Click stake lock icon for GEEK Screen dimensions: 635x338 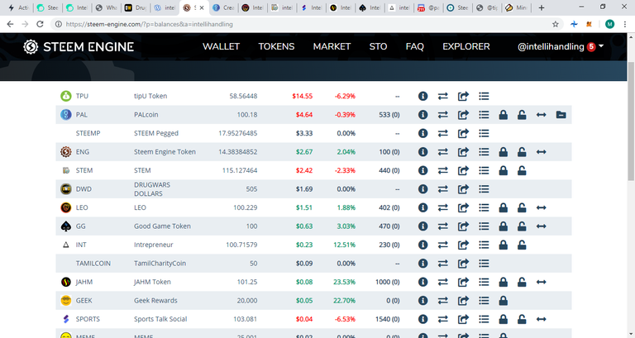[x=503, y=301]
